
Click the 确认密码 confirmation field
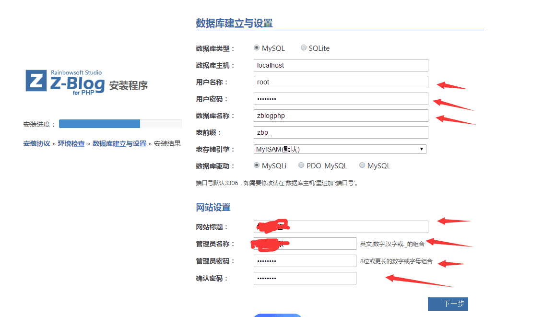(305, 278)
